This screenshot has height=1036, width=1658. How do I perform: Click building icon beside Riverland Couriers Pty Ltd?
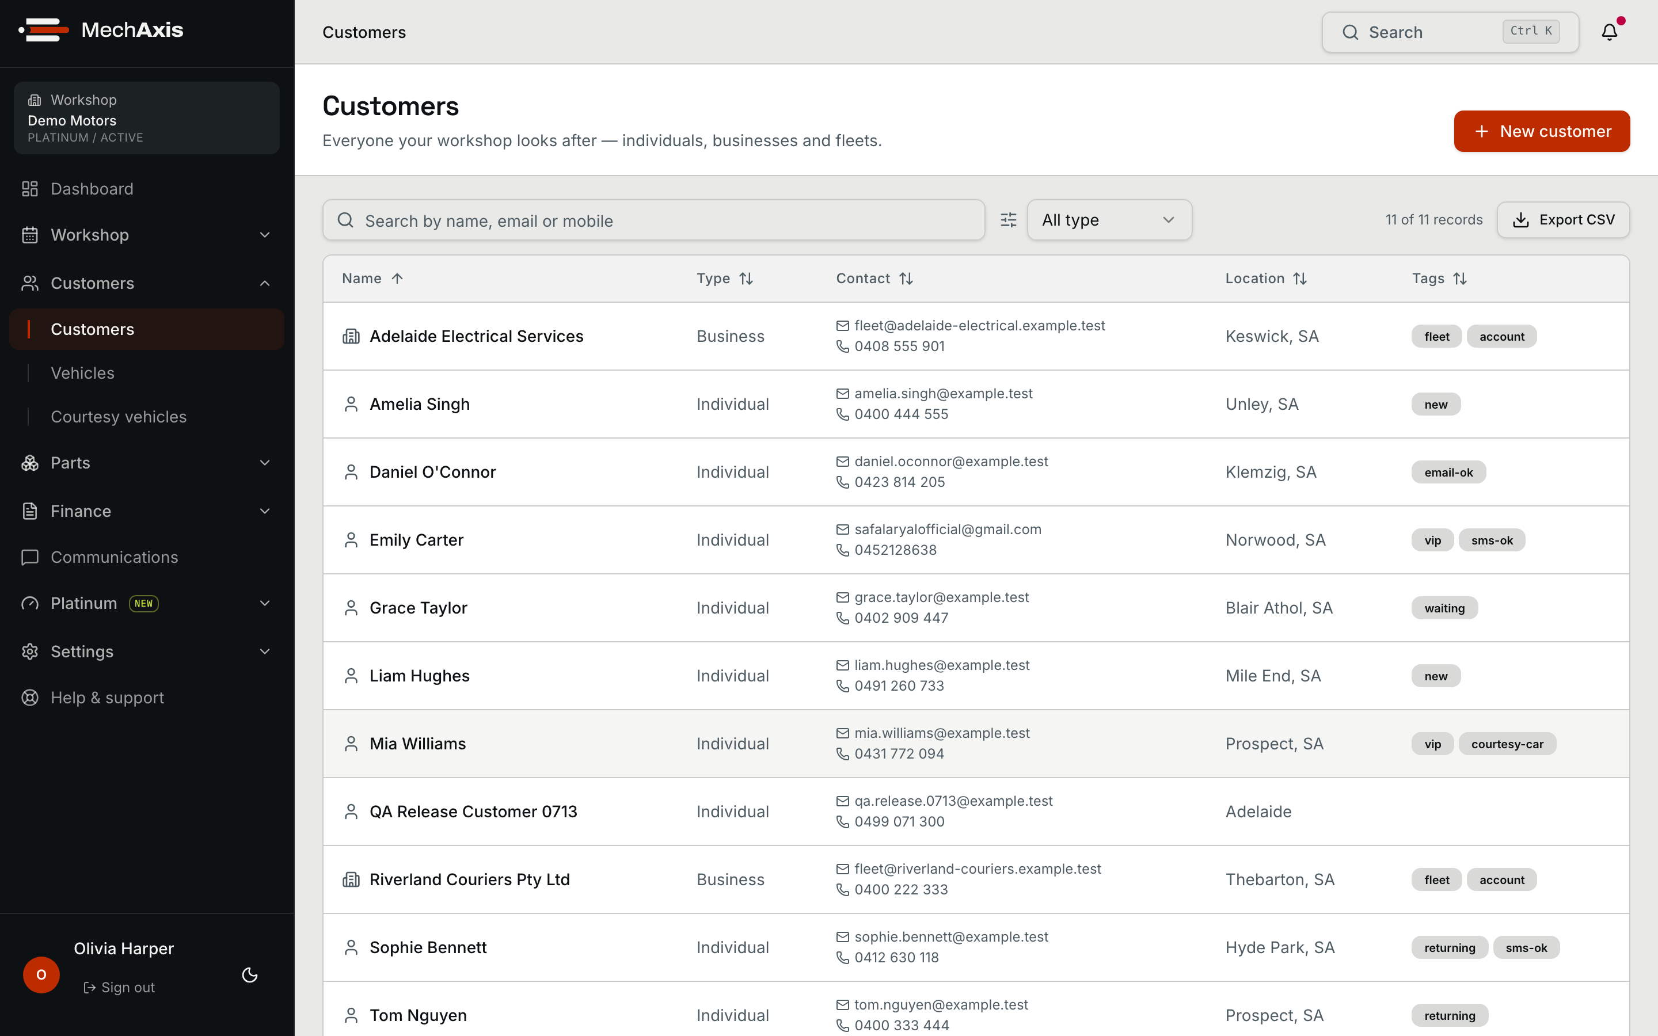[x=351, y=880]
